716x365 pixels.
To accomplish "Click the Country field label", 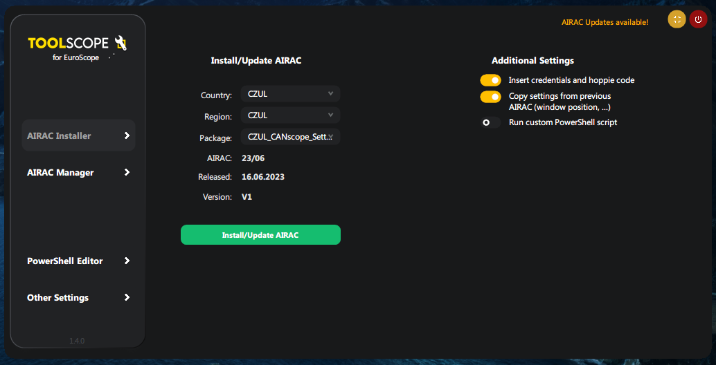I will pyautogui.click(x=217, y=95).
